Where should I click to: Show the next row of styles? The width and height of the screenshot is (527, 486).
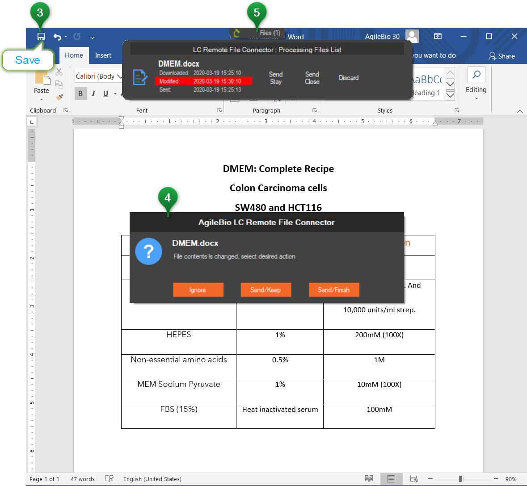[451, 84]
